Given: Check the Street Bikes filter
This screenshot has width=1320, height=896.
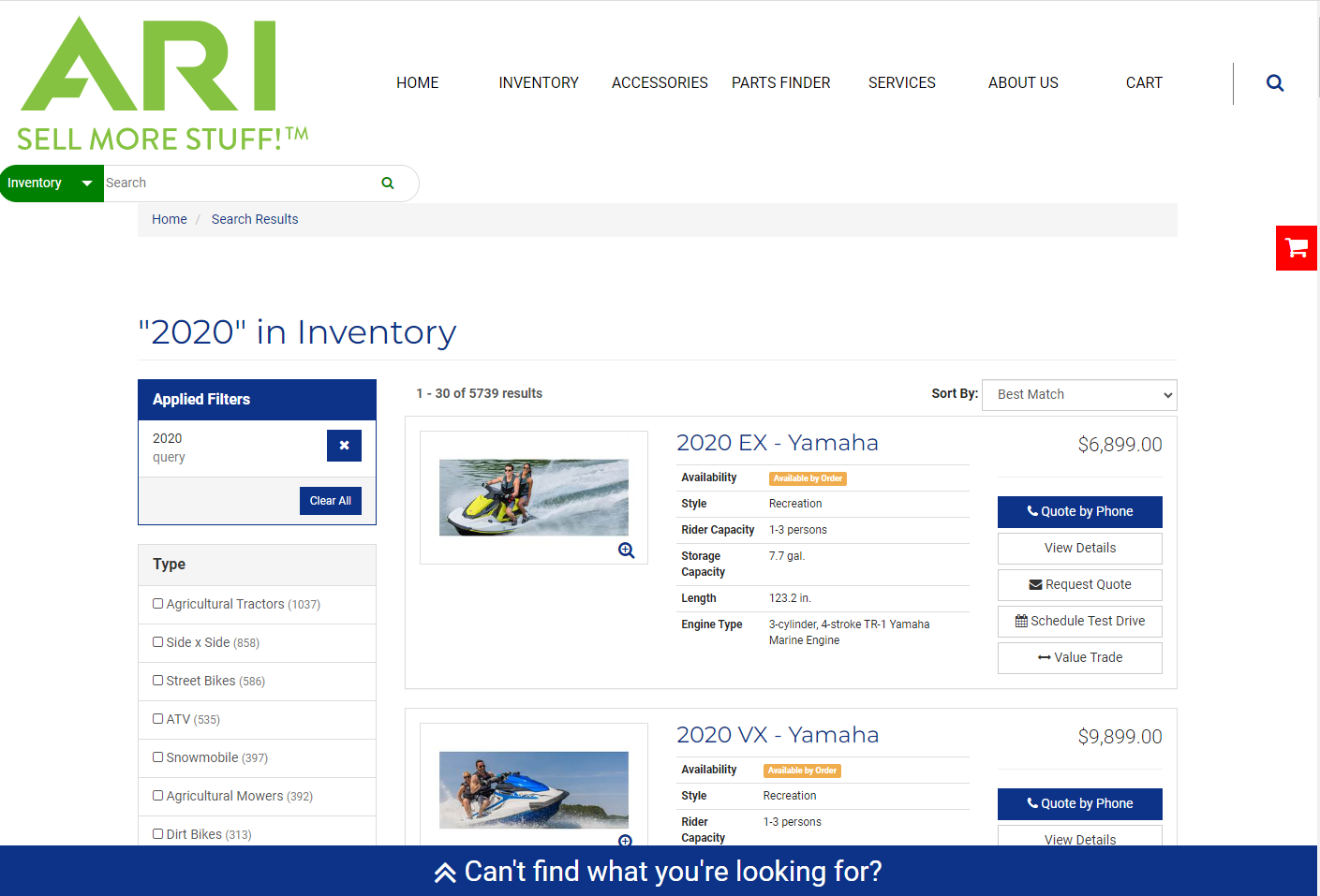Looking at the screenshot, I should pos(157,681).
